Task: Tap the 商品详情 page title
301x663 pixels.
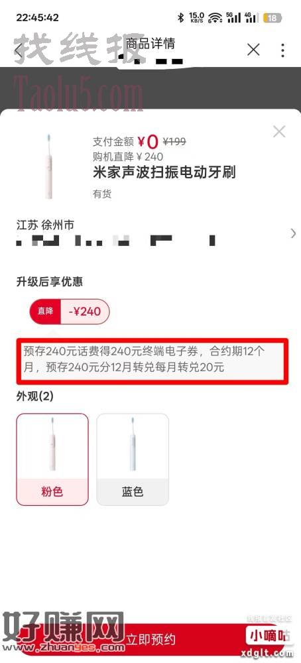Action: coord(150,44)
